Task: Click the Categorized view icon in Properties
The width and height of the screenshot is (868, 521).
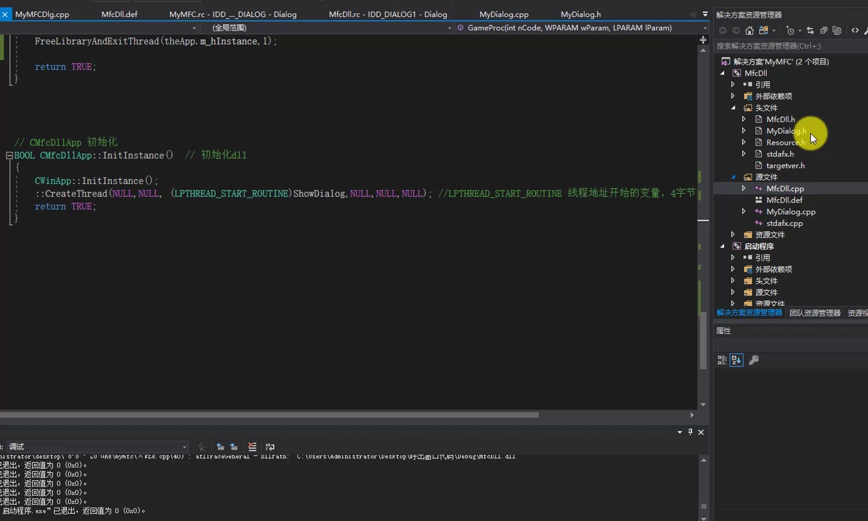Action: tap(722, 360)
